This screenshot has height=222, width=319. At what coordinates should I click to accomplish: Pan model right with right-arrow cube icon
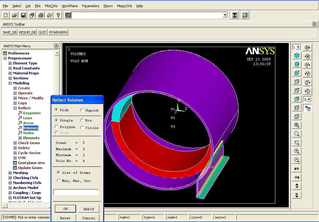click(297, 177)
